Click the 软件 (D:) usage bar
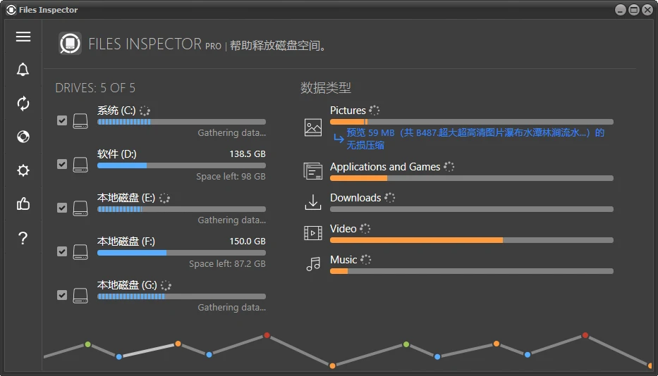 coord(181,165)
